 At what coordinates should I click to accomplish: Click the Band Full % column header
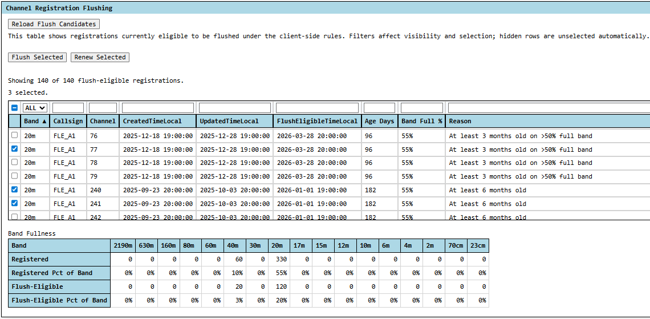point(421,121)
